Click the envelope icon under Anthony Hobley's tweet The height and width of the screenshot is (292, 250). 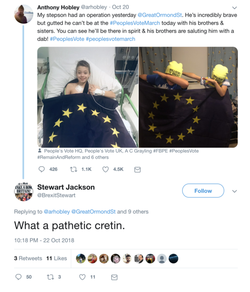pyautogui.click(x=137, y=170)
